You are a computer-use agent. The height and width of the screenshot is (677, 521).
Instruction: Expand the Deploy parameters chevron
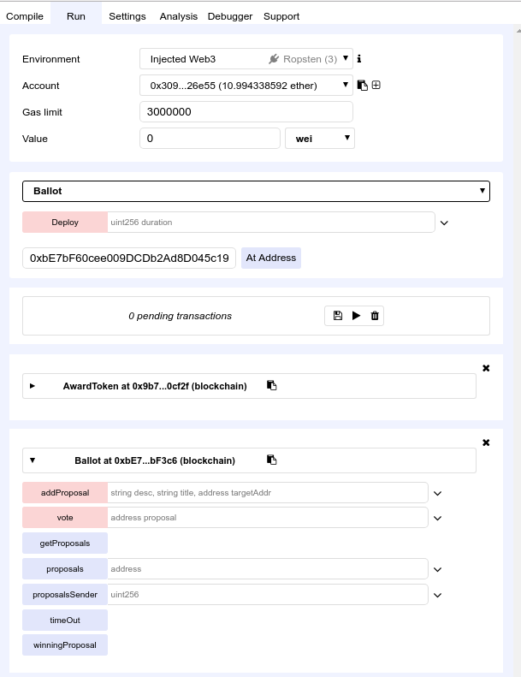coord(444,223)
